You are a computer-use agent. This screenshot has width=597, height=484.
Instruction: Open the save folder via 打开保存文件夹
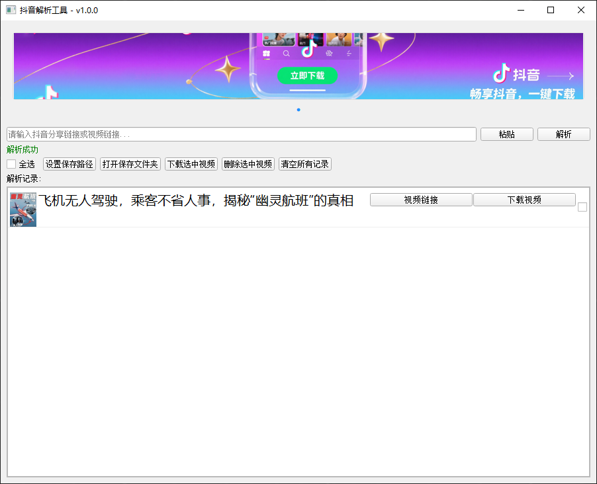coord(130,163)
